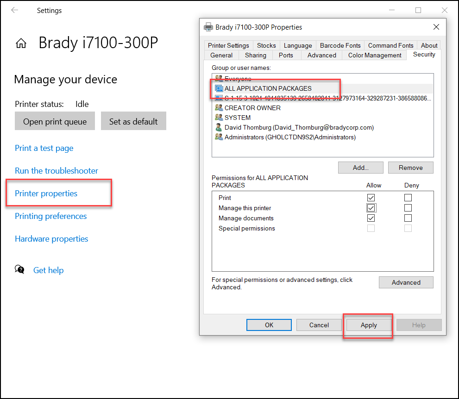Viewport: 459px width, 399px height.
Task: Click the Remove button
Action: click(x=411, y=168)
